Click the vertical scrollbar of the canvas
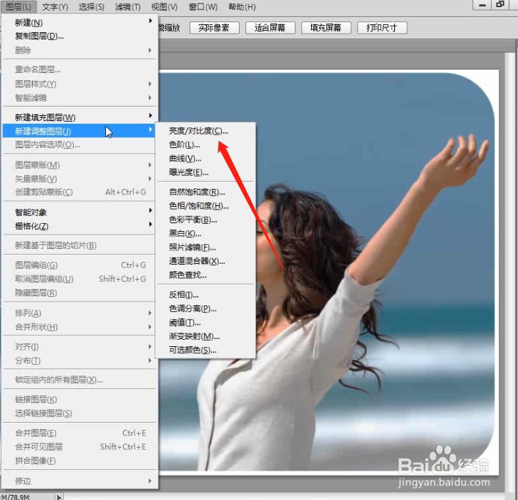The image size is (518, 500). point(509,271)
